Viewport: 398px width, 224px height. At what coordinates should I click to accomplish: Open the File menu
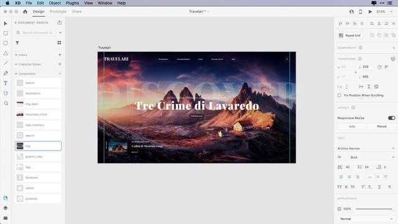tap(29, 3)
